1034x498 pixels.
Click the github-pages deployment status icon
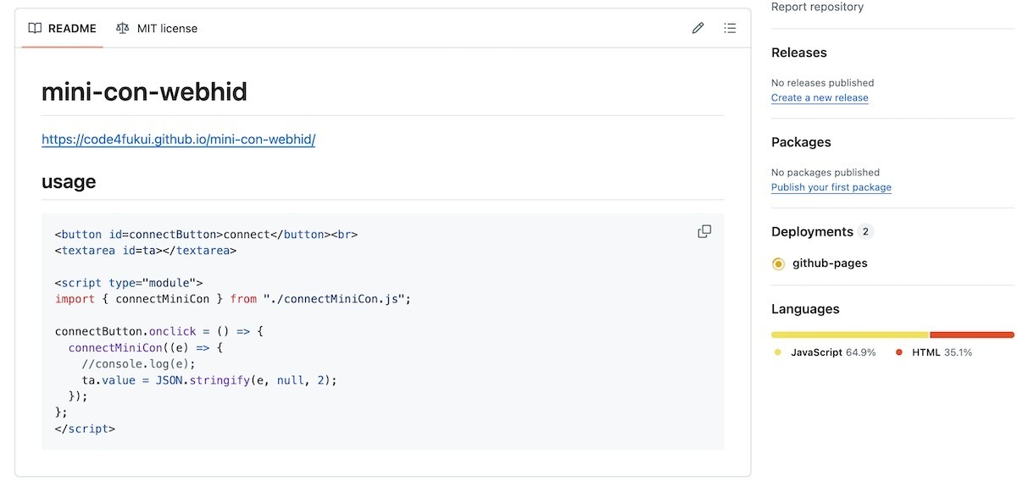(778, 263)
